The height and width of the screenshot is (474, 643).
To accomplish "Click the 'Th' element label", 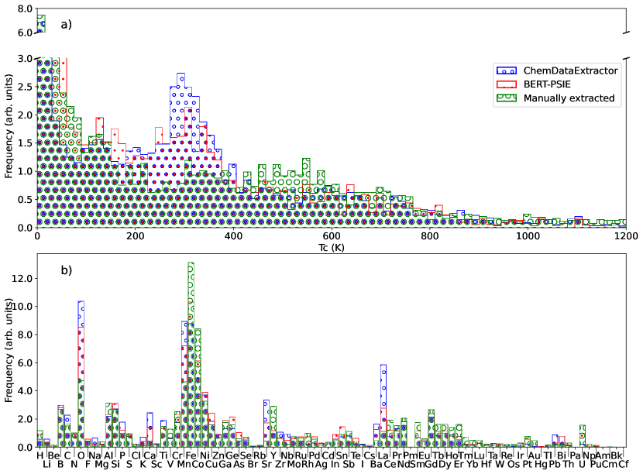I will pyautogui.click(x=569, y=465).
